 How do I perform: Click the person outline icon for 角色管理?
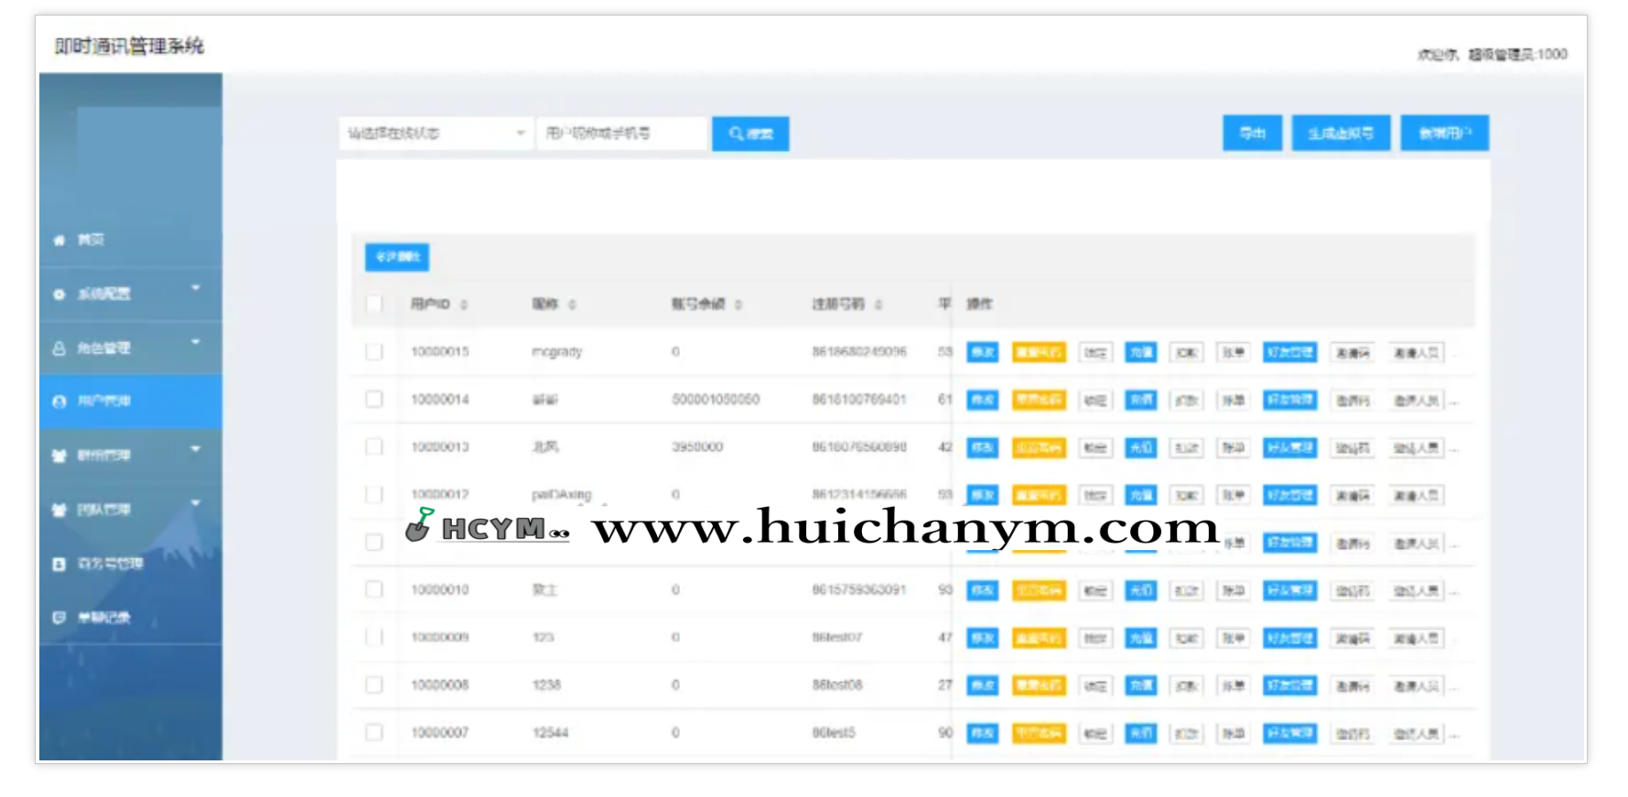point(59,349)
